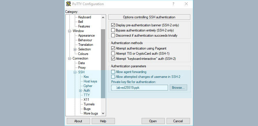Toggle Display pre-authentication banner checkbox
This screenshot has width=258, height=126.
tap(113, 25)
